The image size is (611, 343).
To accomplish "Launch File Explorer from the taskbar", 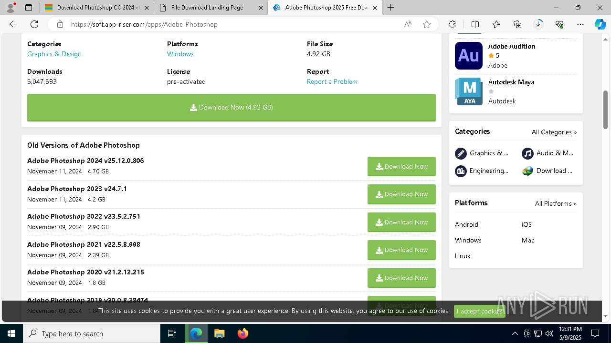I will [219, 333].
